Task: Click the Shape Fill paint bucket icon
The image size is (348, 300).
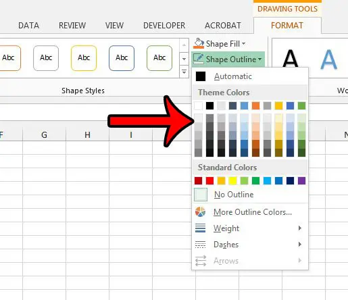Action: point(199,43)
